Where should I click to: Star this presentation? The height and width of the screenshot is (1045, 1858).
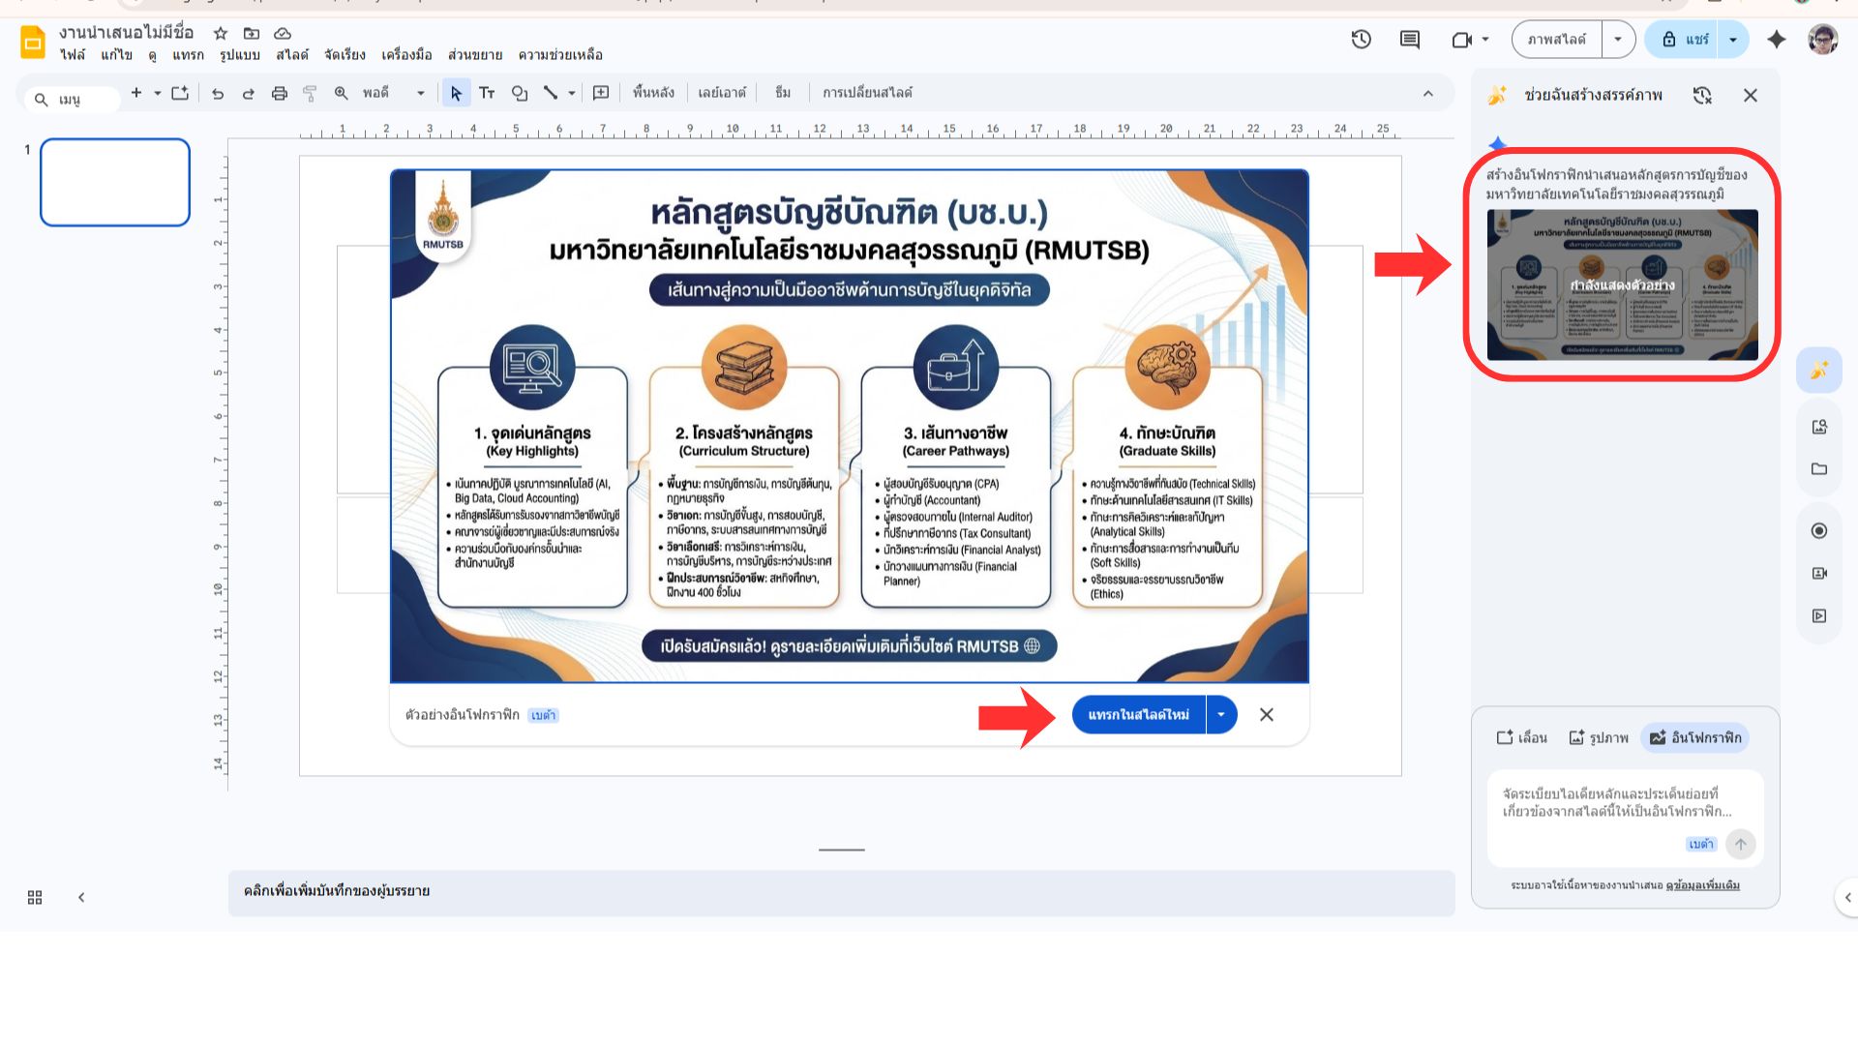(x=221, y=33)
